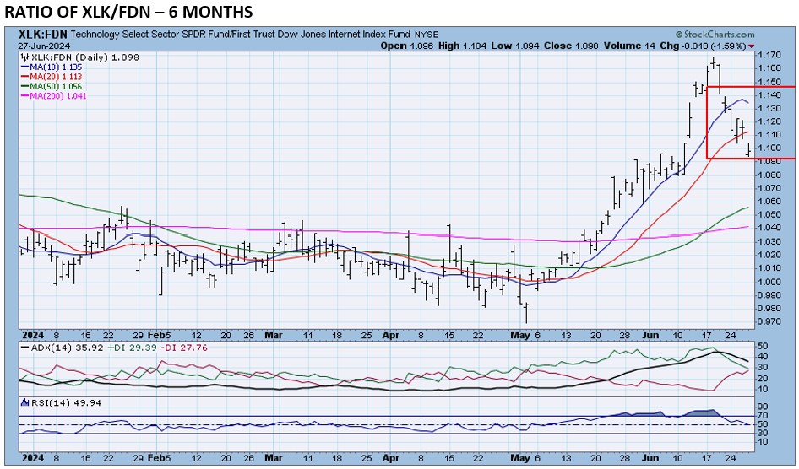Select the Low 1.094 value

click(x=515, y=46)
